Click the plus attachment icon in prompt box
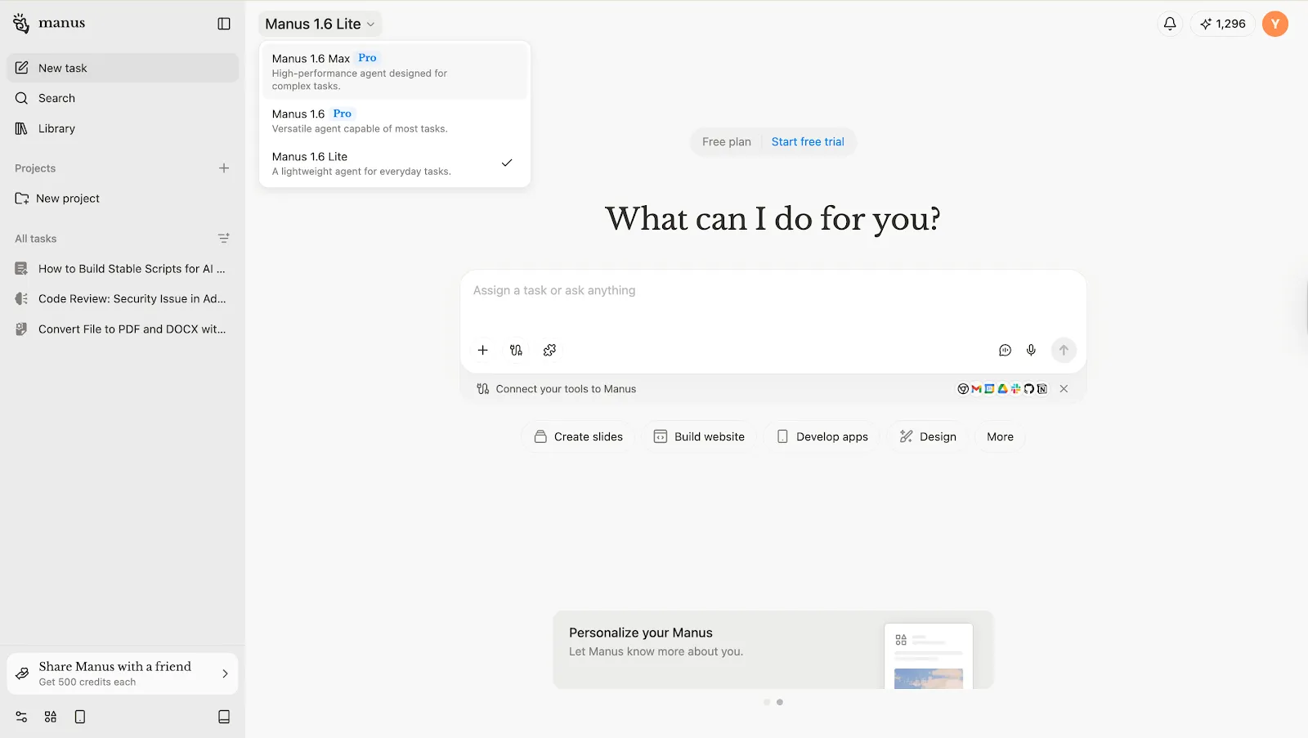The image size is (1308, 738). tap(483, 350)
